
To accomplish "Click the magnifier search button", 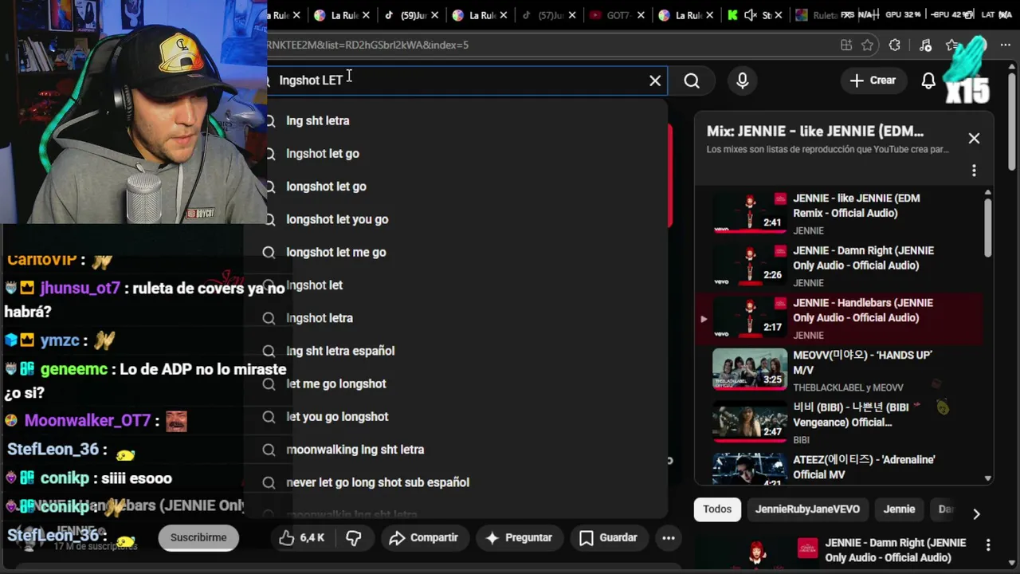I will coord(692,81).
